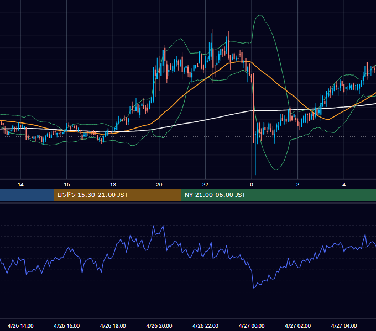Click the time axis label 0
The height and width of the screenshot is (331, 376).
[252, 185]
